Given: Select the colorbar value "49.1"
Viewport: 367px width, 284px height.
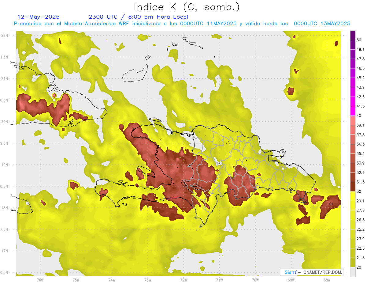Looking at the screenshot, I should coord(361,49).
